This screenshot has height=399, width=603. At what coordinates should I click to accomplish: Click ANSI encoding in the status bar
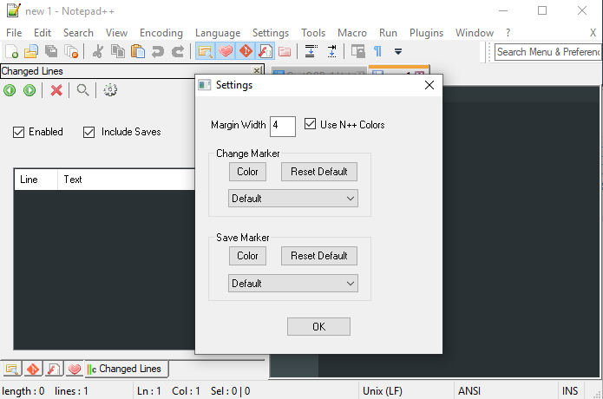point(469,391)
